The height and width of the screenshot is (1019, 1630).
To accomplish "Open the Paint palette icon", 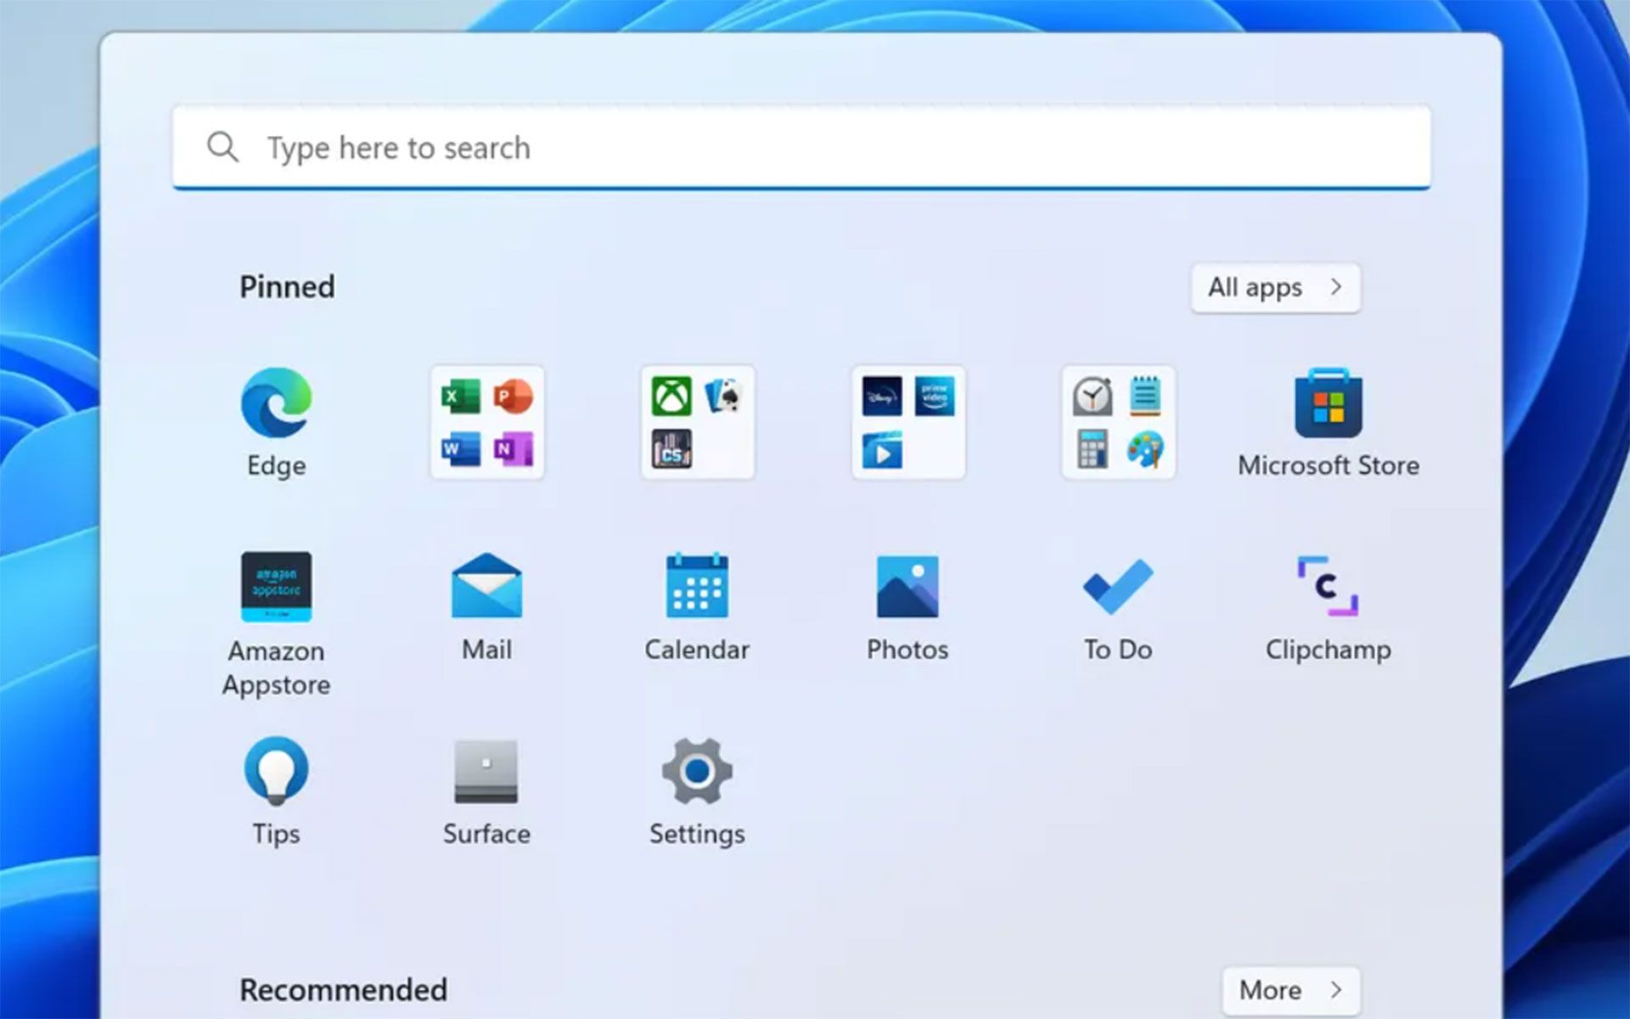I will click(1145, 449).
